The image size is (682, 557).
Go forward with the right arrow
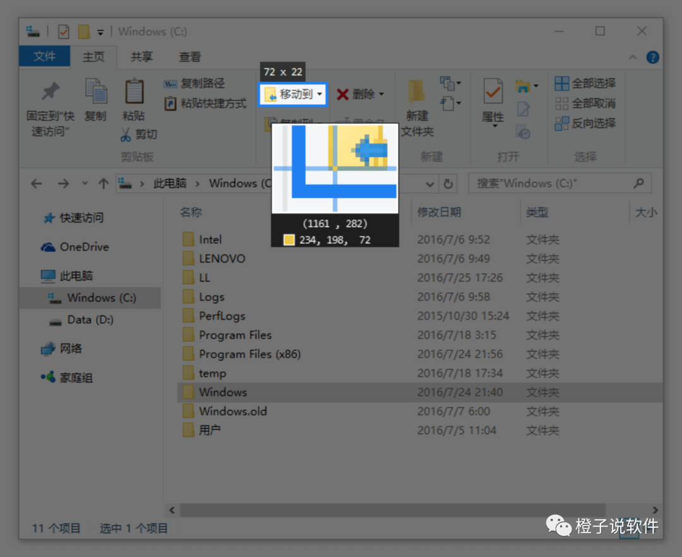pyautogui.click(x=64, y=184)
